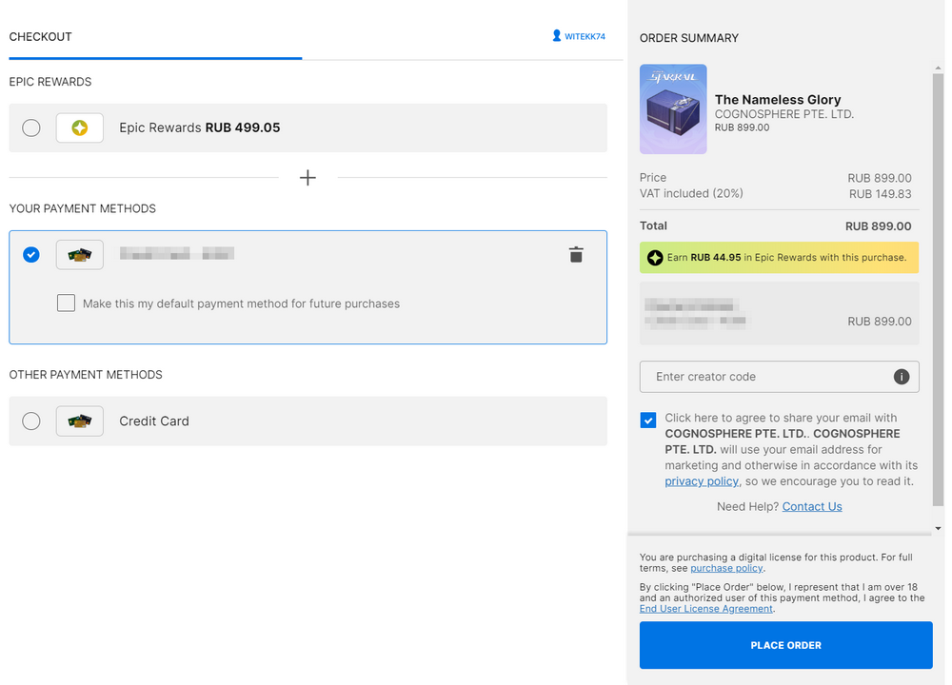Click the WITEKK74 account name
This screenshot has width=952, height=685.
pyautogui.click(x=585, y=36)
